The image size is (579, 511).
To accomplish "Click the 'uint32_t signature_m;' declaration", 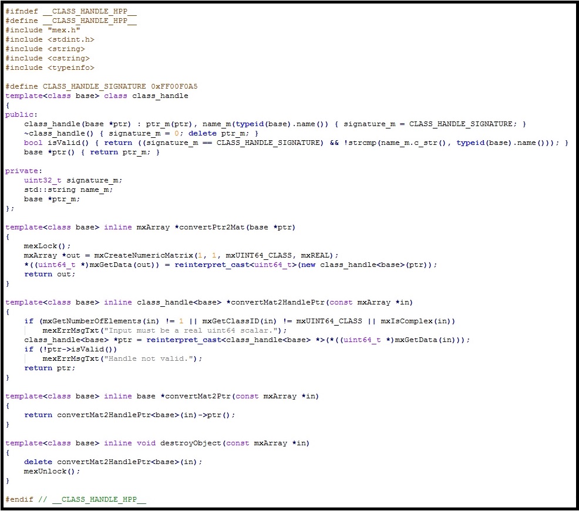I will point(73,181).
